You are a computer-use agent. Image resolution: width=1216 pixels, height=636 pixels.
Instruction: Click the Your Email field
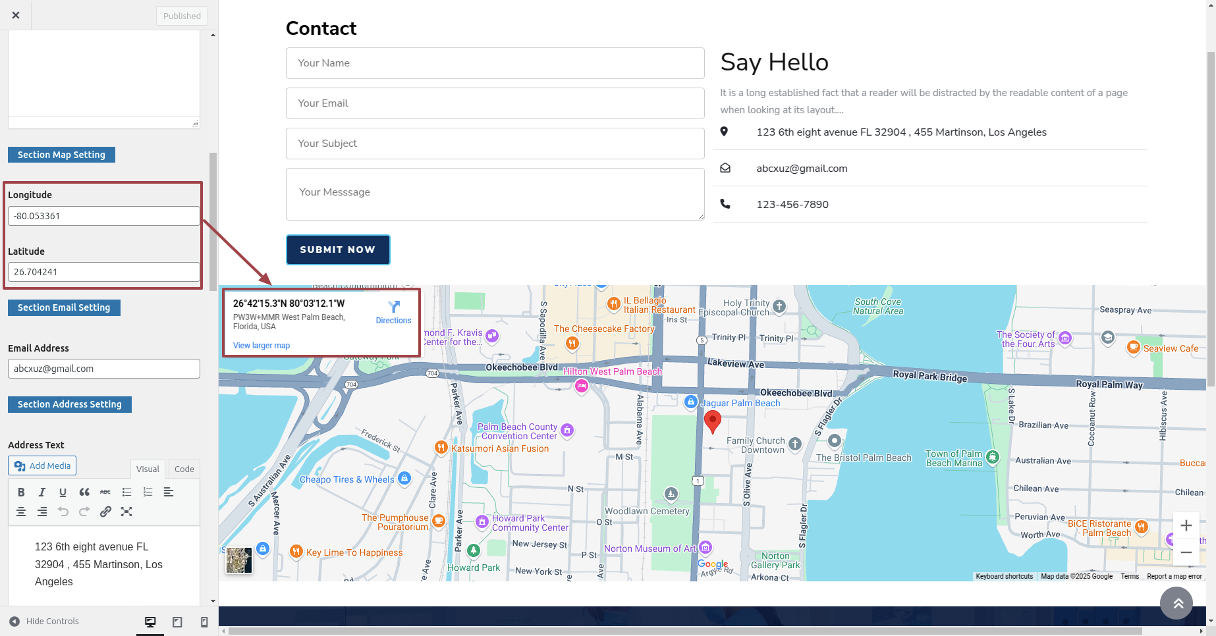tap(495, 103)
